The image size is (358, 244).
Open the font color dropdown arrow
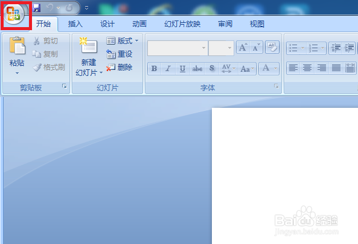(275, 68)
